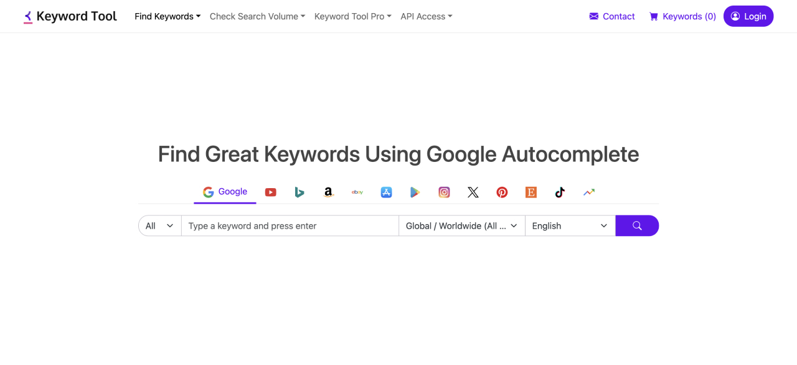The image size is (797, 365).
Task: Select the Instagram keyword tab
Action: pos(444,192)
